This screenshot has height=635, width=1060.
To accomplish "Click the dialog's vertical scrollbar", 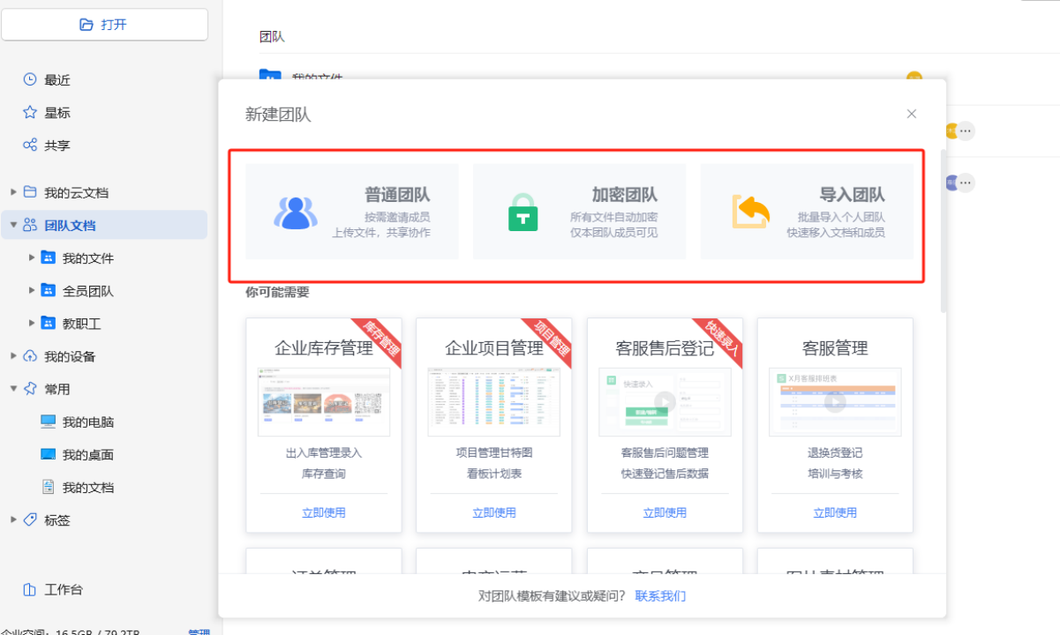I will tap(943, 229).
